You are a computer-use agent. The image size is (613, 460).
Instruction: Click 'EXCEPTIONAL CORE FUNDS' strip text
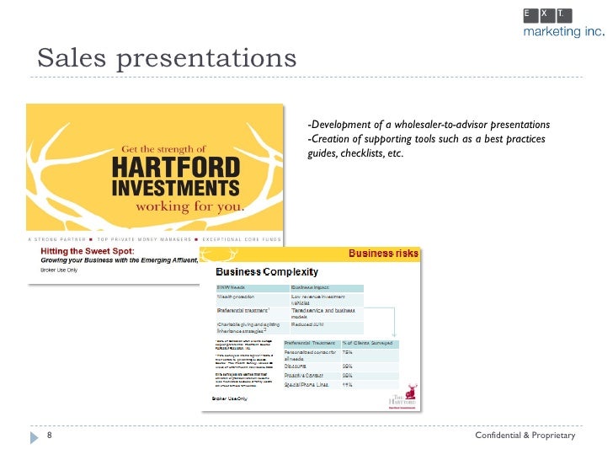241,239
